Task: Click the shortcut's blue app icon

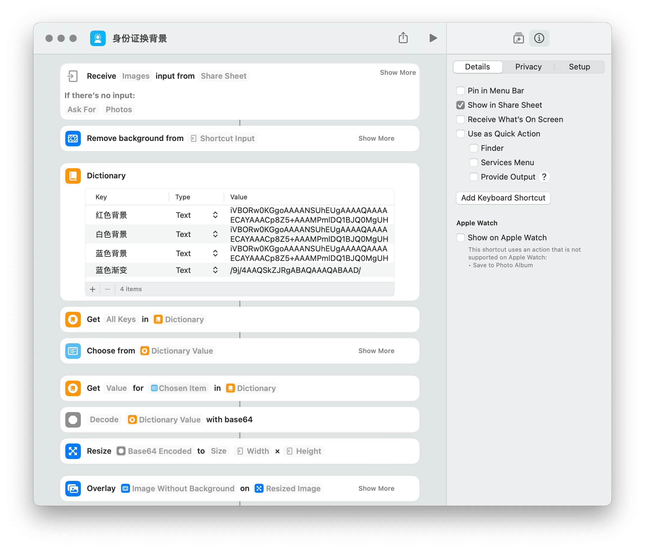Action: pos(98,38)
